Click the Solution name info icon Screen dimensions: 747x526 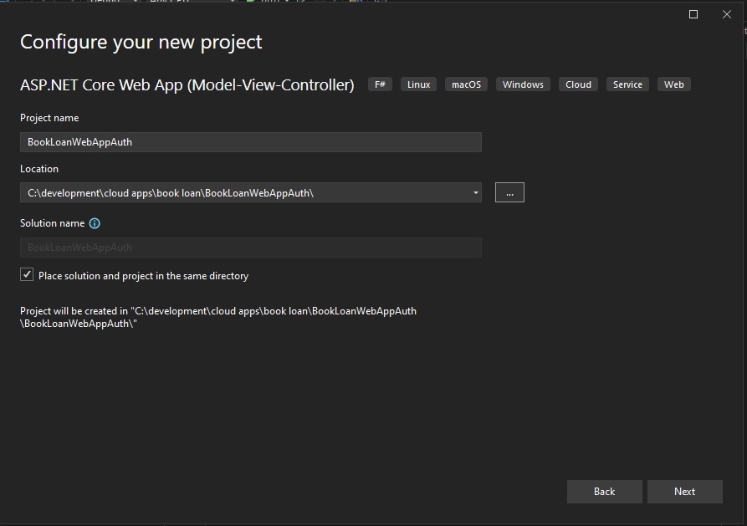[95, 223]
